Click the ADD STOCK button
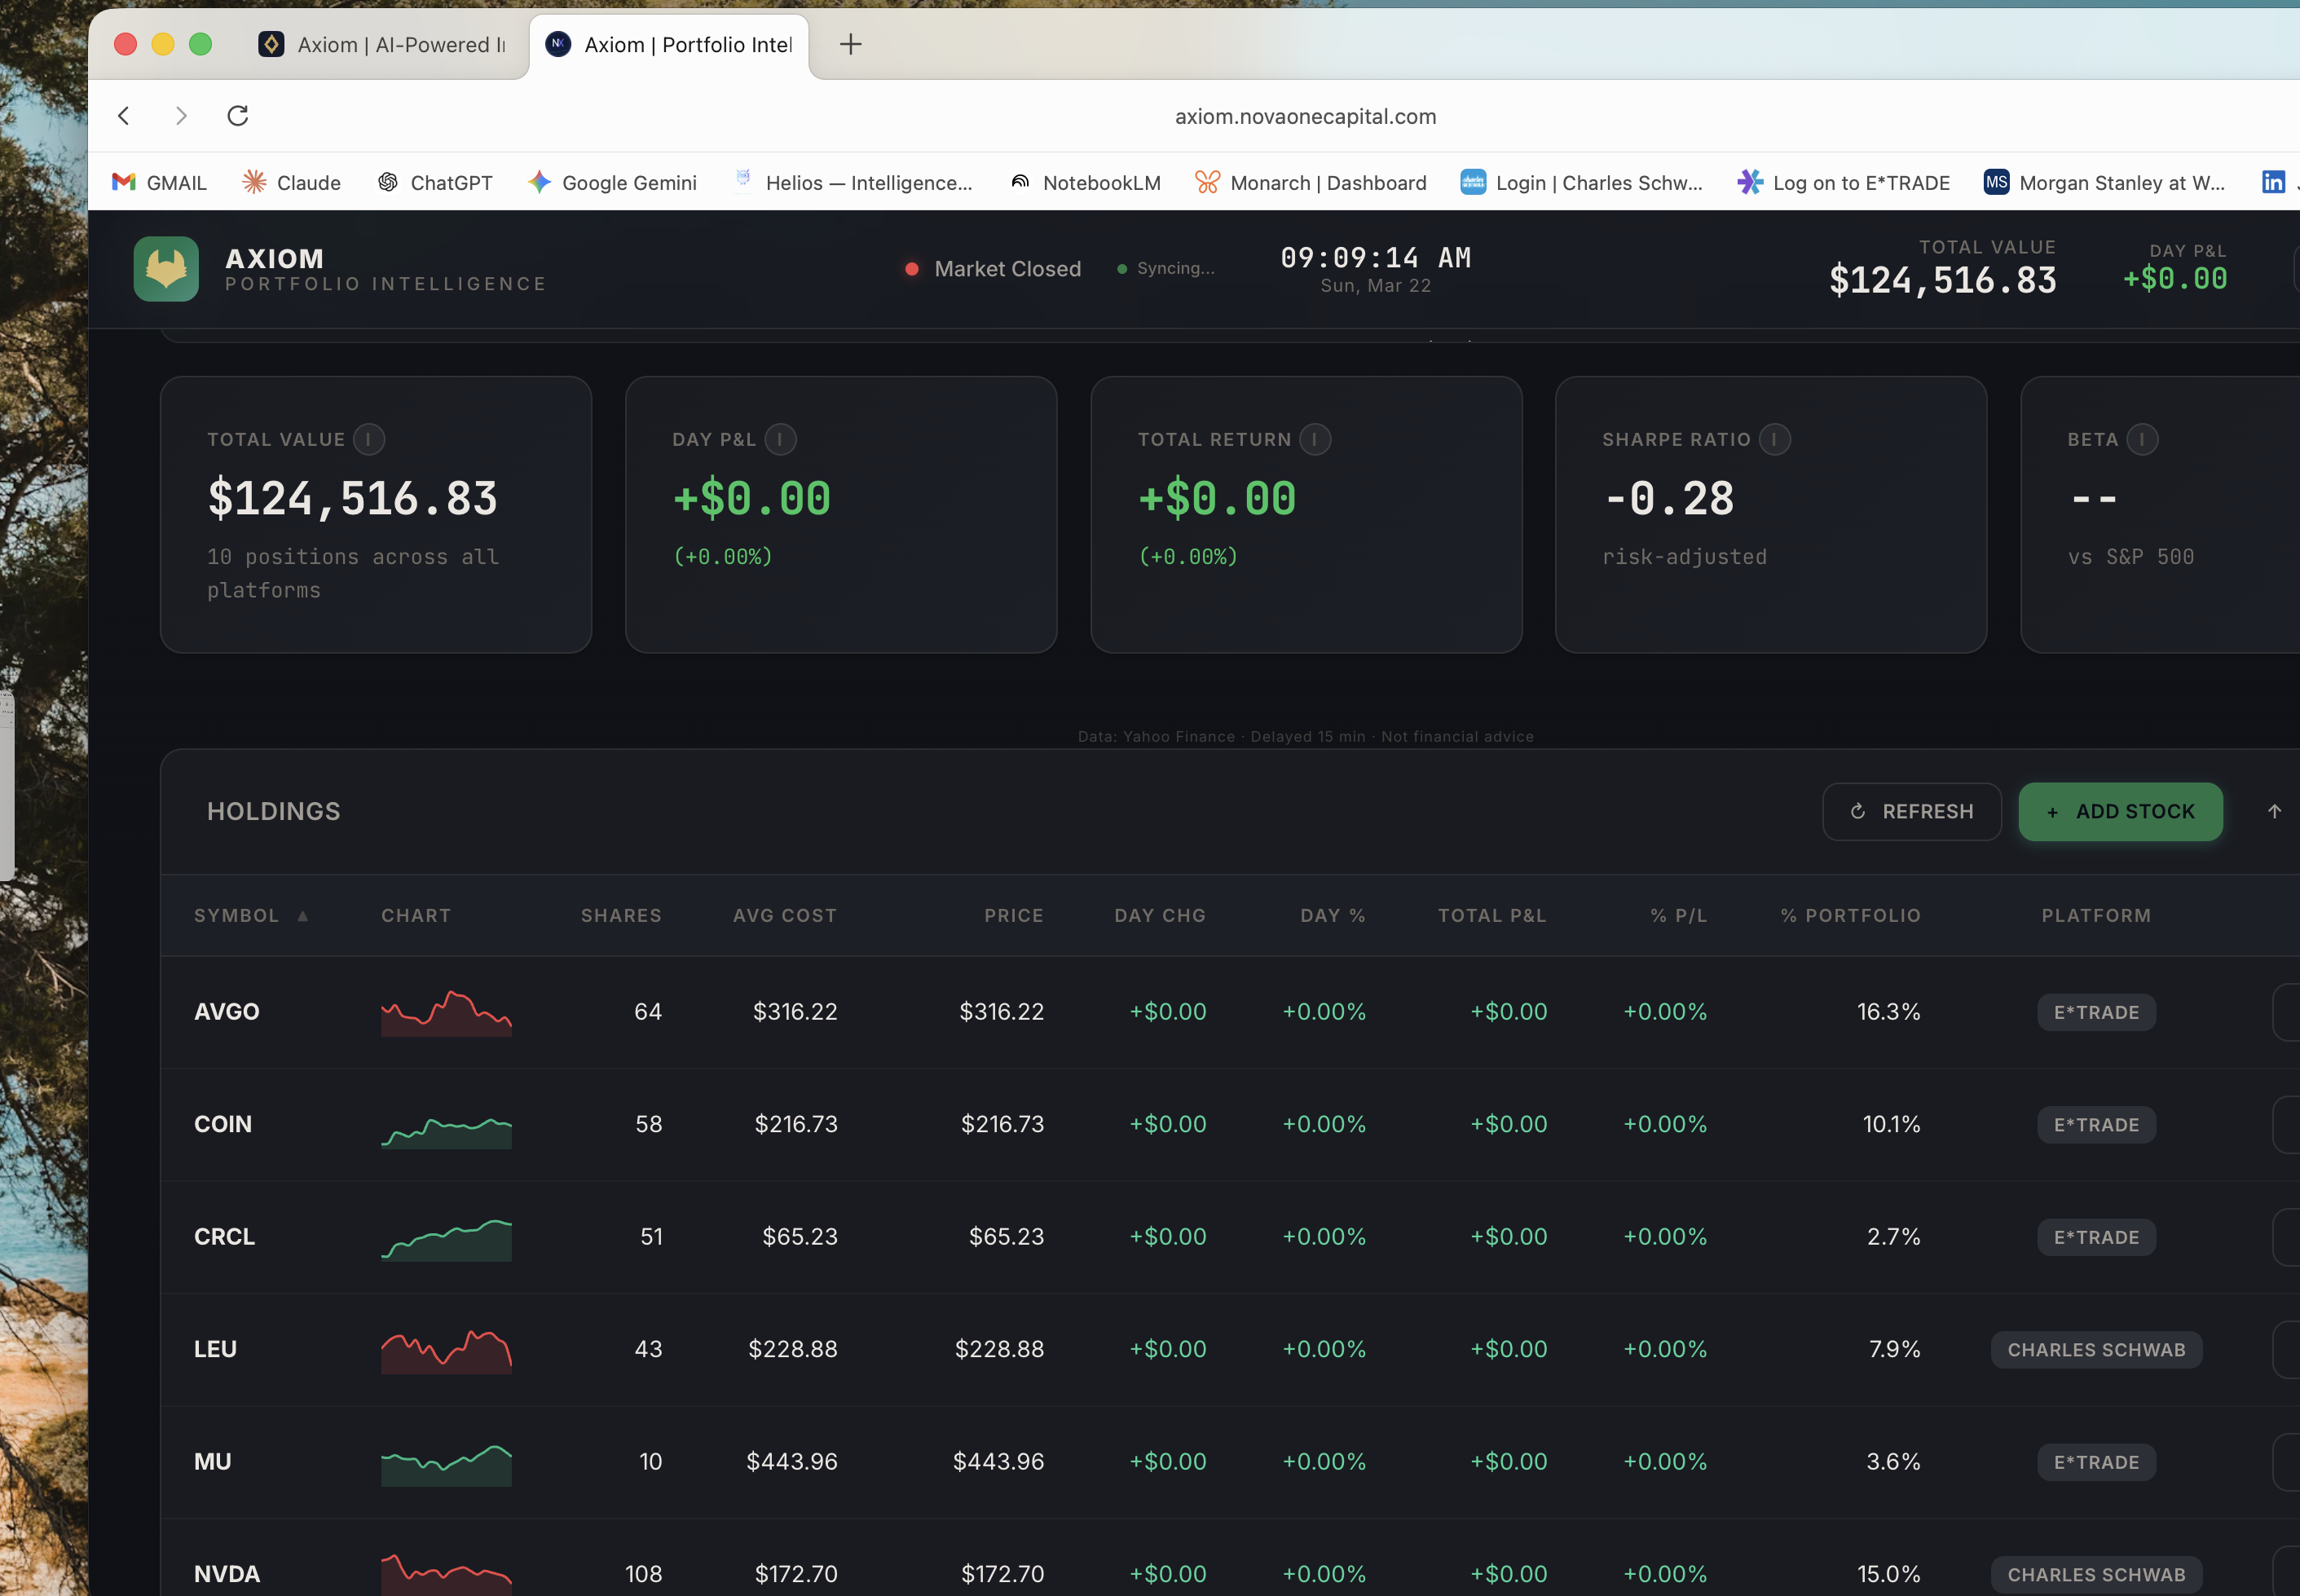This screenshot has width=2300, height=1596. (x=2120, y=811)
